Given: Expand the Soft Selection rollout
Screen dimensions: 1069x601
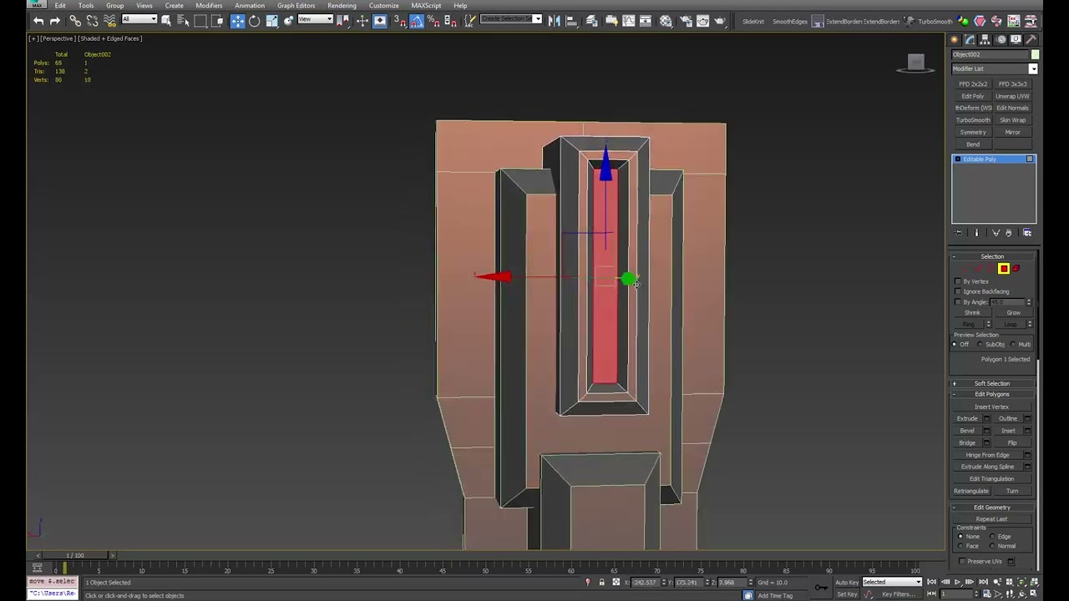Looking at the screenshot, I should tap(992, 383).
